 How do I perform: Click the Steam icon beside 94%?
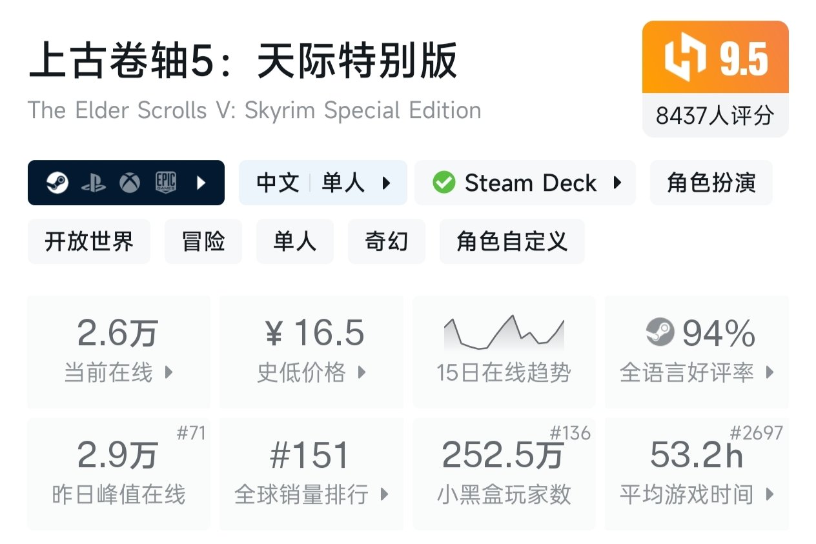(x=660, y=333)
